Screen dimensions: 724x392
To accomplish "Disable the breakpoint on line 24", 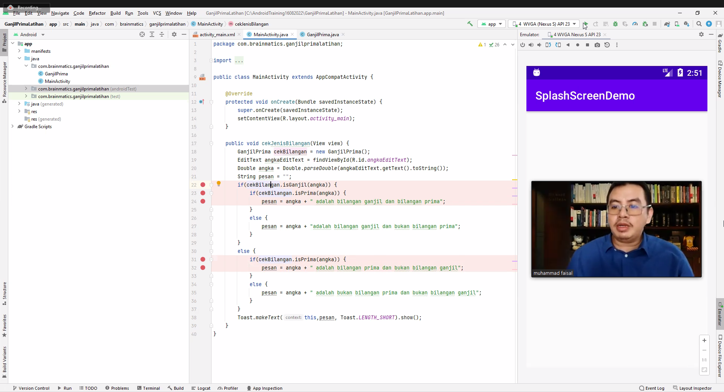I will (x=203, y=201).
